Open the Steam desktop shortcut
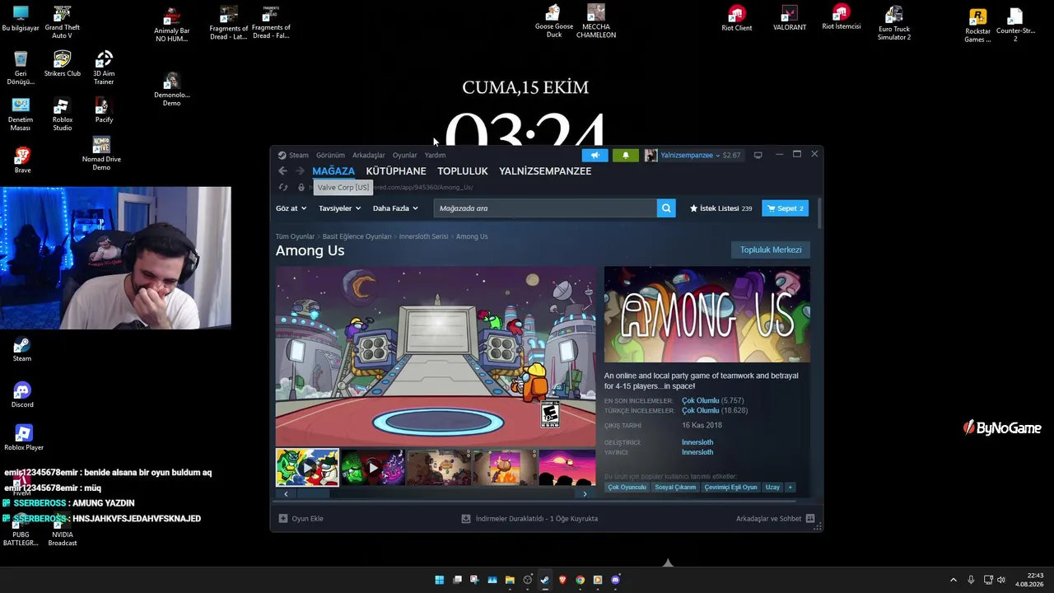1054x593 pixels. click(x=22, y=350)
